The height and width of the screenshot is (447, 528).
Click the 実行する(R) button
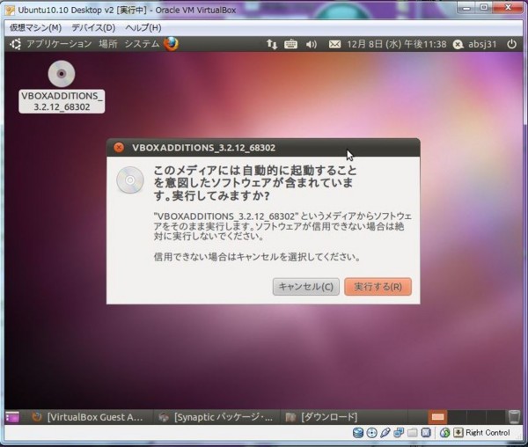(x=378, y=287)
